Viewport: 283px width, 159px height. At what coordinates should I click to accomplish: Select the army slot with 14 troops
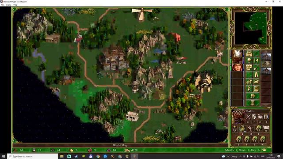[250, 129]
